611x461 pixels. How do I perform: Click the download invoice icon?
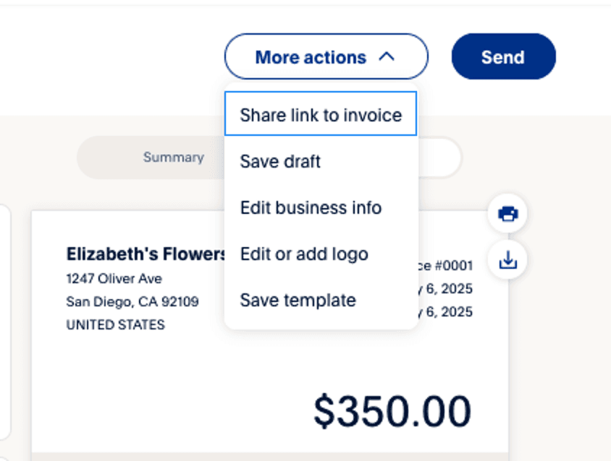pos(507,261)
